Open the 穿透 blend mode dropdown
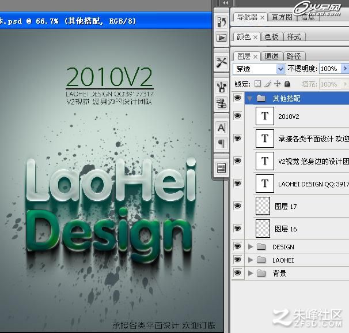The width and height of the screenshot is (349, 333). [259, 69]
